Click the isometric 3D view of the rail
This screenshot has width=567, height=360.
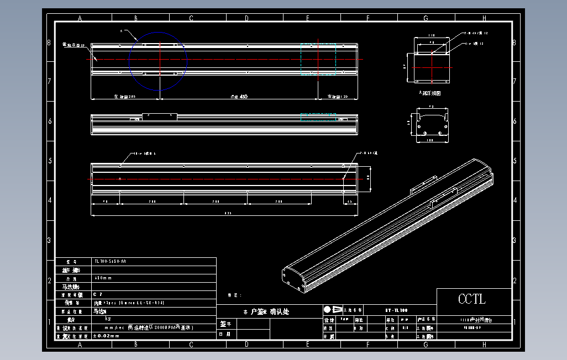coord(387,225)
